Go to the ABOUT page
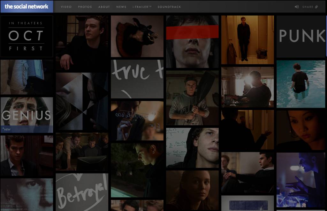This screenshot has width=327, height=211. [104, 7]
